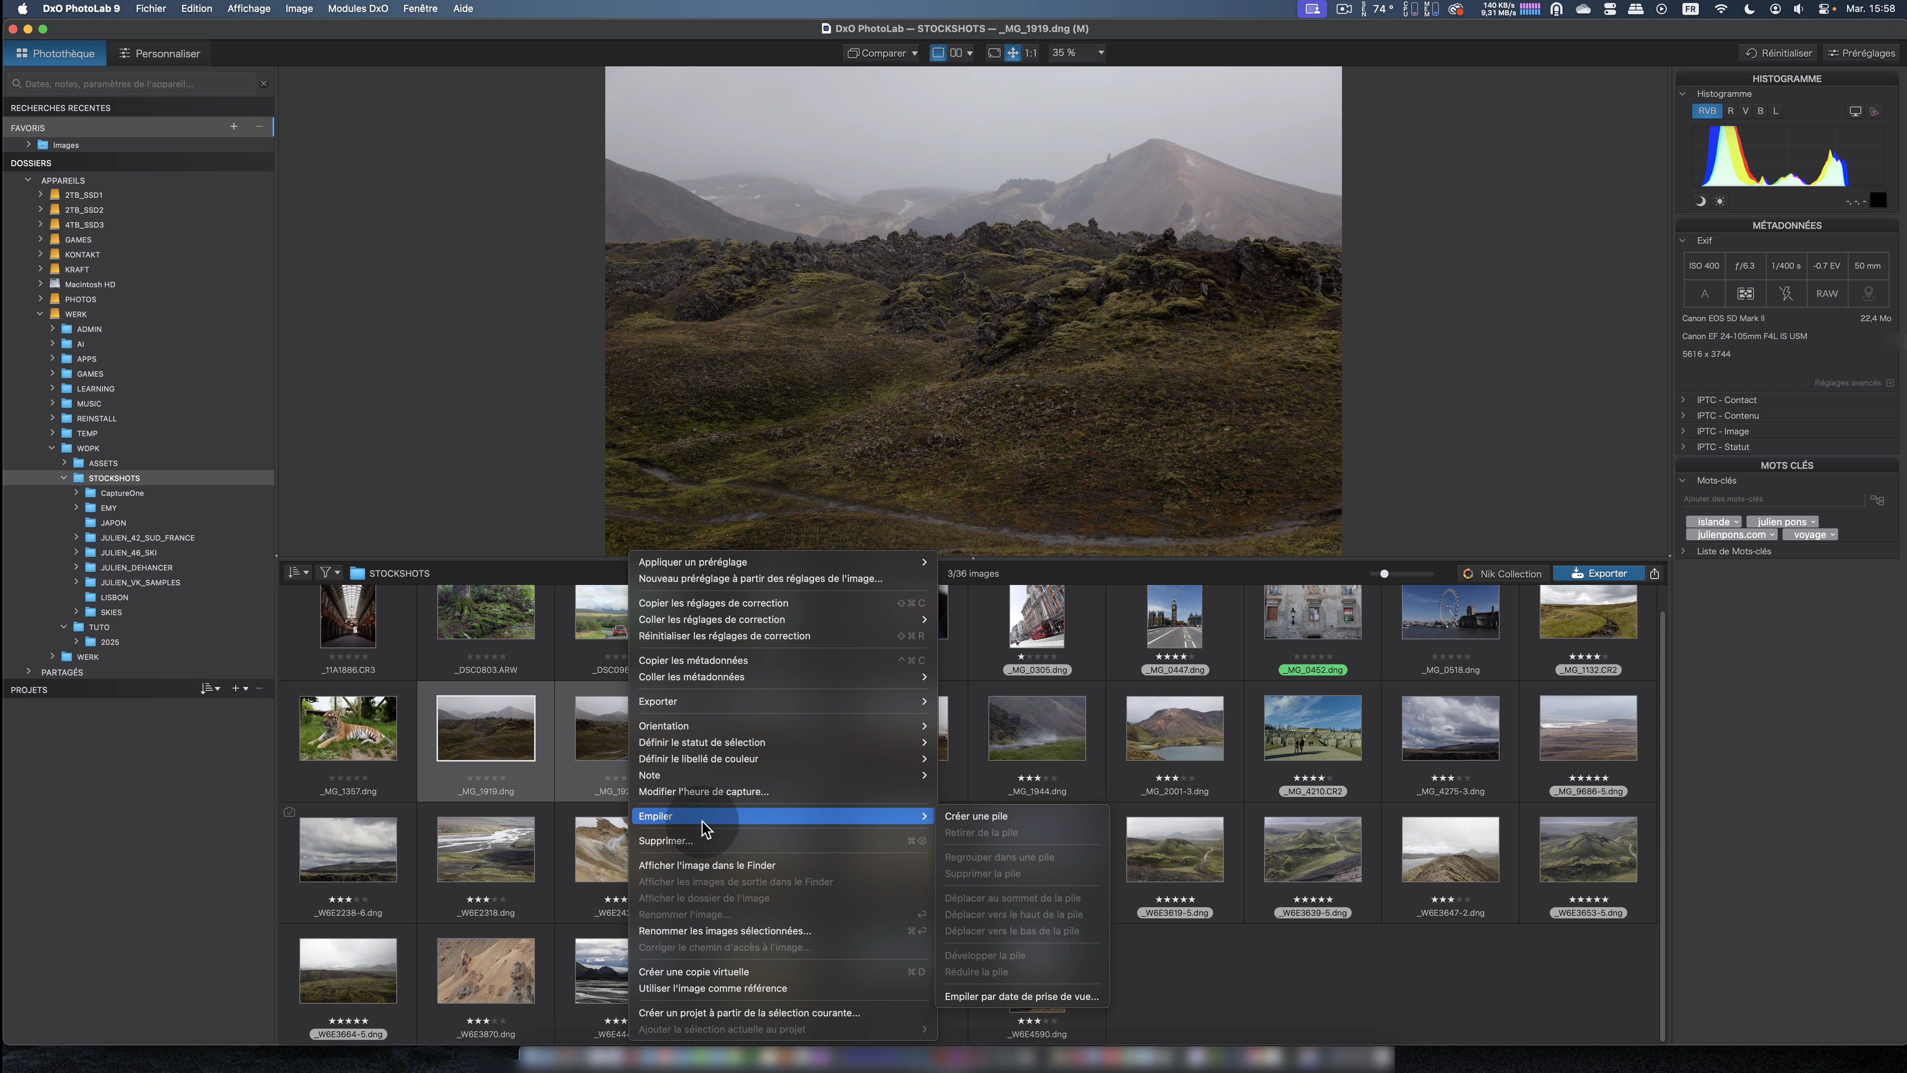This screenshot has width=1907, height=1073.
Task: Click the fit-to-screen zoom icon
Action: coord(994,53)
